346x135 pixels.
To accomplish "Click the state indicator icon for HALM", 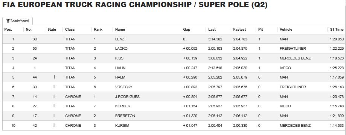I will pos(54,77).
